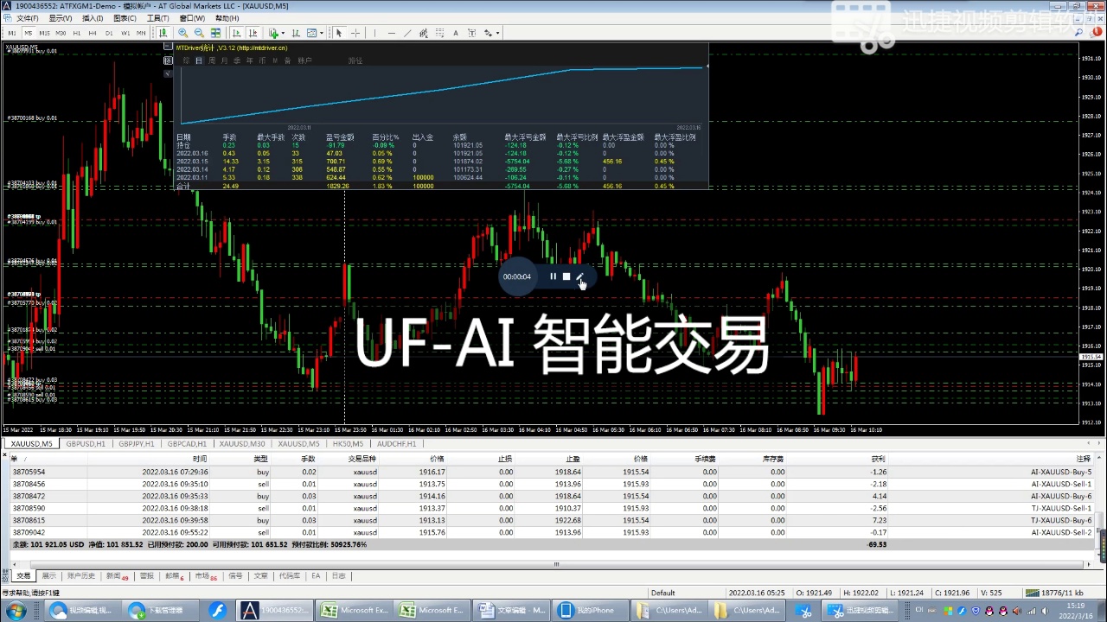
Task: Open the 账户历史 terminal tab
Action: pyautogui.click(x=81, y=575)
